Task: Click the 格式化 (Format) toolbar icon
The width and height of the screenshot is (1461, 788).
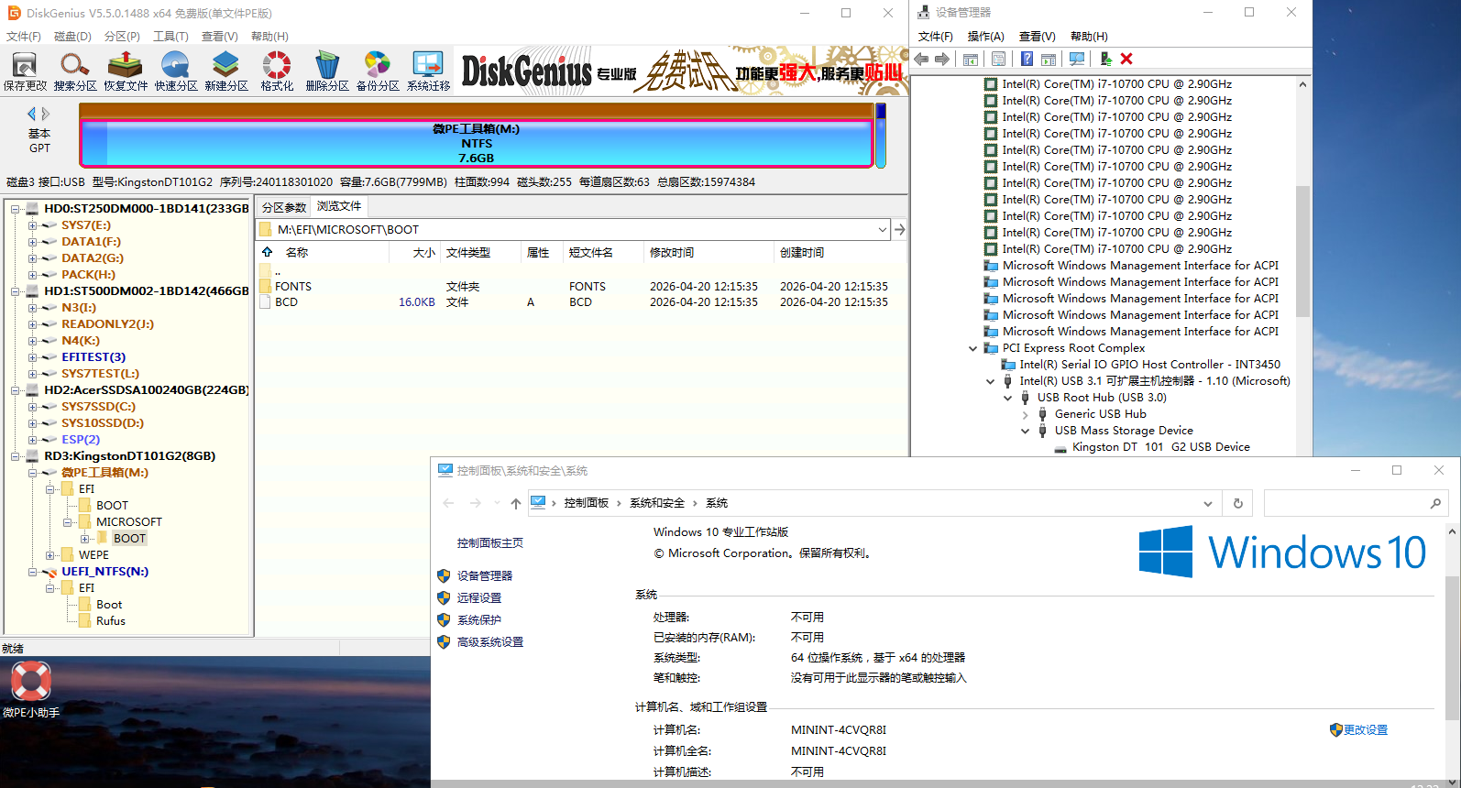Action: click(x=277, y=71)
